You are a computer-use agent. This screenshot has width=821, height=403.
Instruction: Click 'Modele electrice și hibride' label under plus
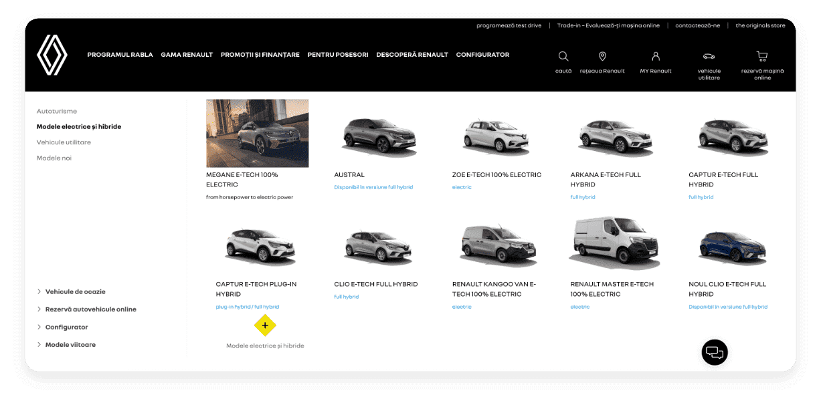265,346
